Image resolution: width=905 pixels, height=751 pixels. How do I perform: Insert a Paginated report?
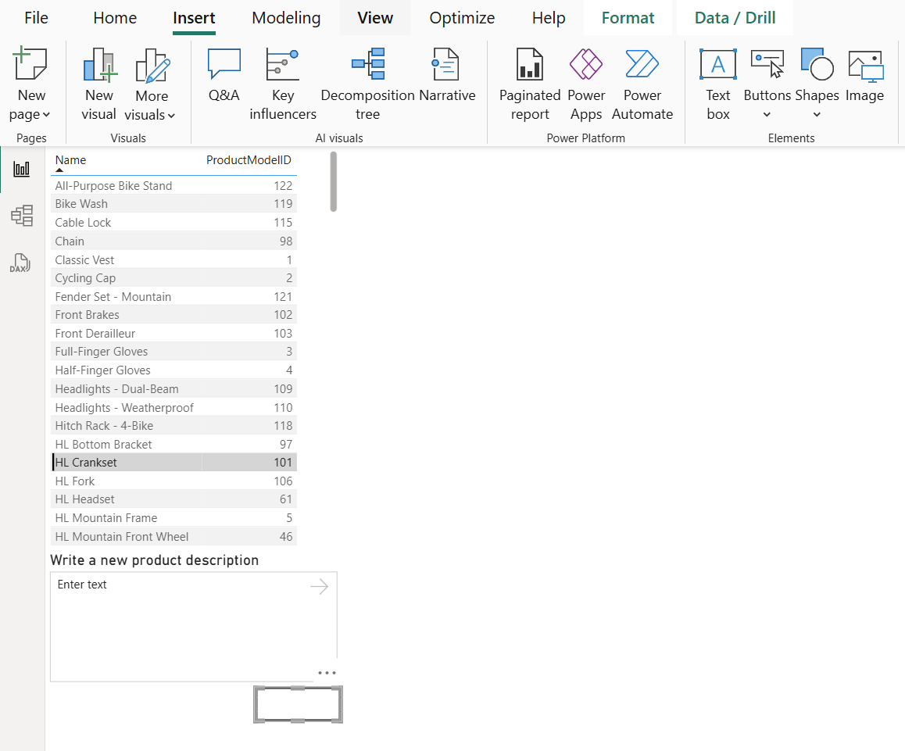(529, 81)
